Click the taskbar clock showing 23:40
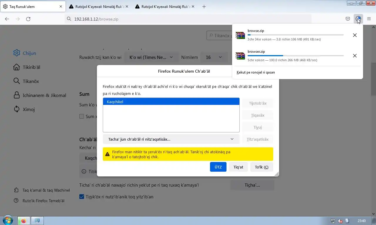The image size is (376, 225). pyautogui.click(x=362, y=221)
